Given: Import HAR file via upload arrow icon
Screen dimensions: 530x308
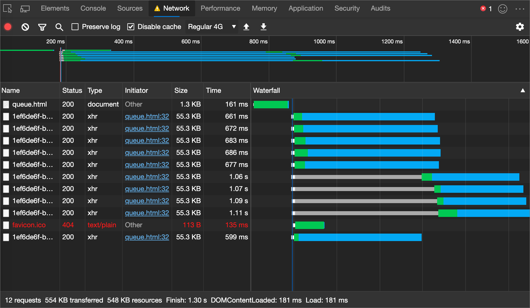Looking at the screenshot, I should 246,27.
